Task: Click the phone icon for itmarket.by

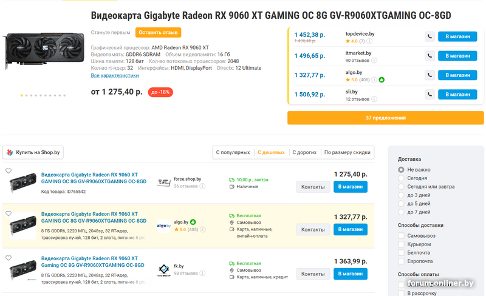Action: pyautogui.click(x=430, y=56)
